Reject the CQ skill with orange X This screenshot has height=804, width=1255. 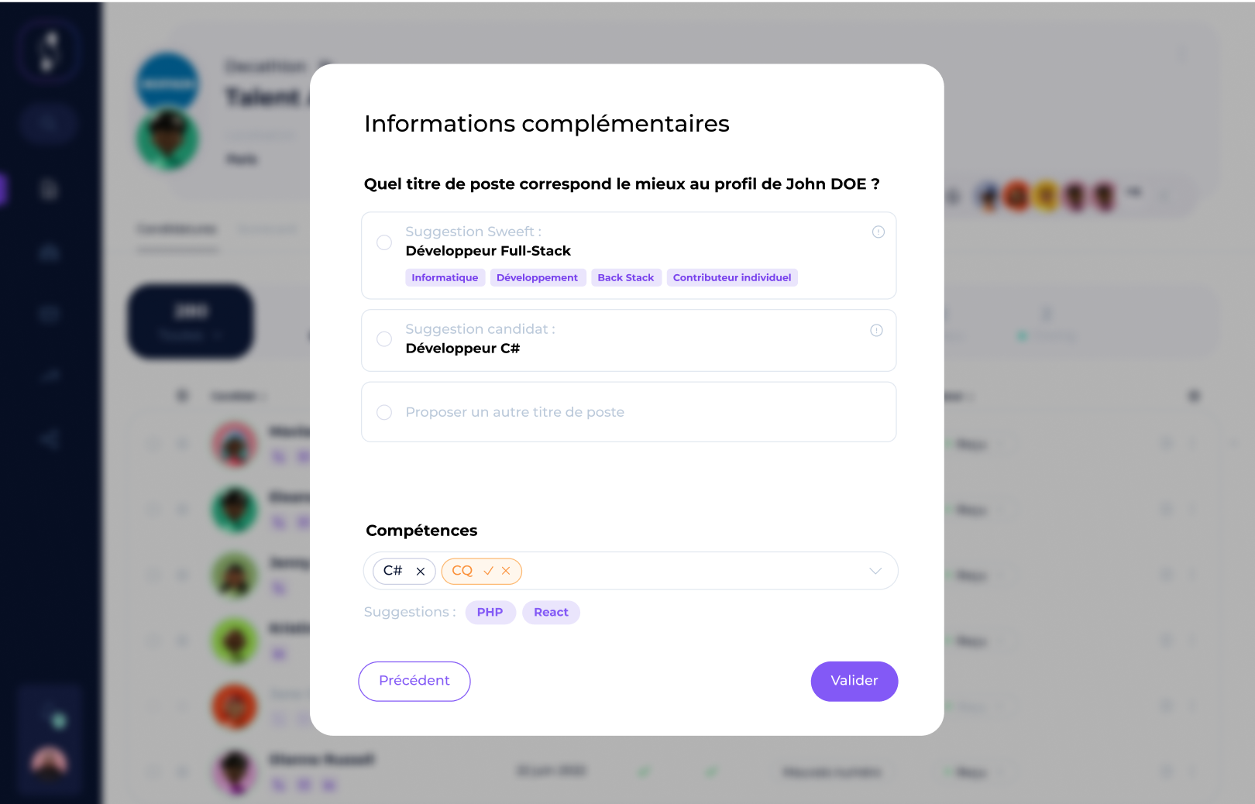tap(506, 571)
